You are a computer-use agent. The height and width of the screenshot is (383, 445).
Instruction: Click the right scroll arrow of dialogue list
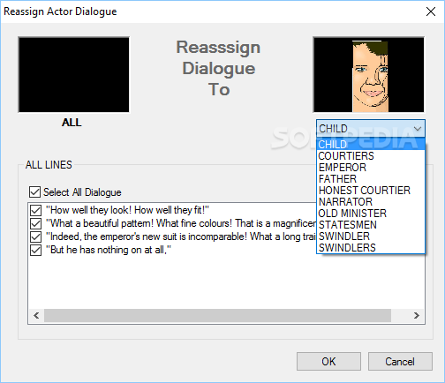click(x=417, y=315)
